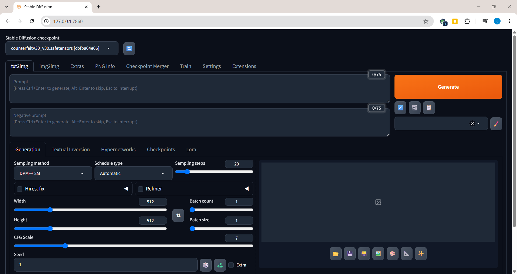Click the Seed input field

[x=106, y=265]
